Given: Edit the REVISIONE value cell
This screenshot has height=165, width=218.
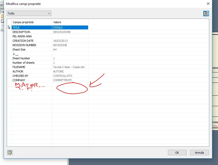Looking at the screenshot, I should (70, 45).
